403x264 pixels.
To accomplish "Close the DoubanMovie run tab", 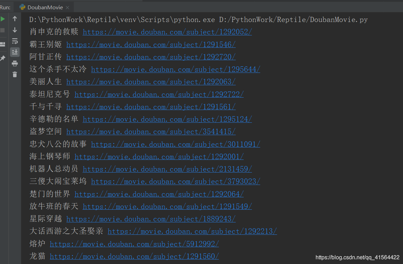I will (x=67, y=8).
